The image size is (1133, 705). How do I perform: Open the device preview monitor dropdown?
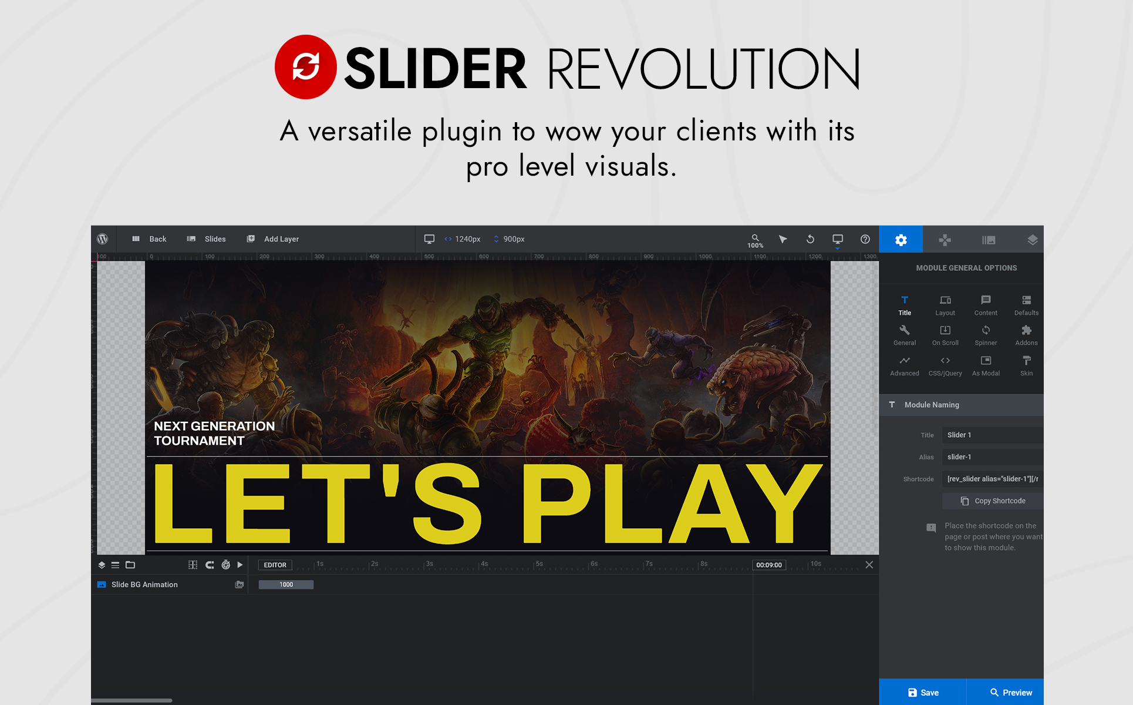coord(838,240)
